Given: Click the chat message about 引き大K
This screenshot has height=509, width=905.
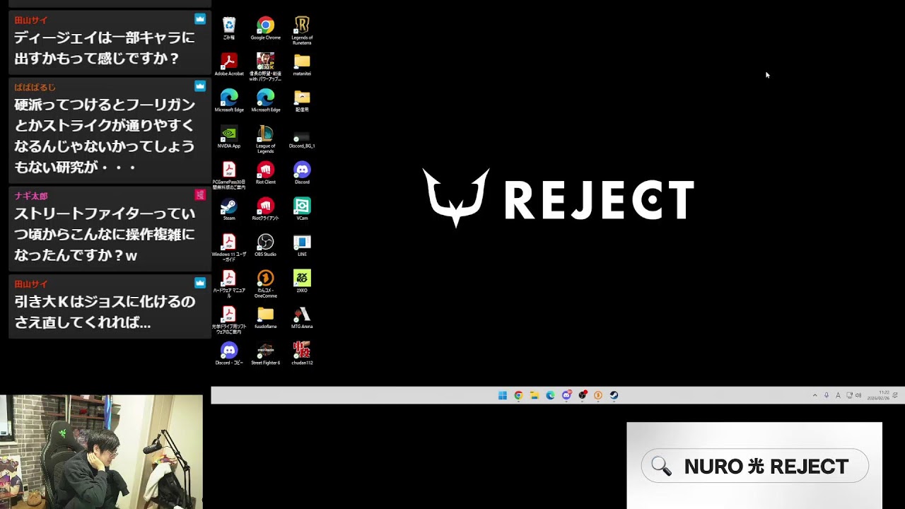Looking at the screenshot, I should (x=110, y=307).
